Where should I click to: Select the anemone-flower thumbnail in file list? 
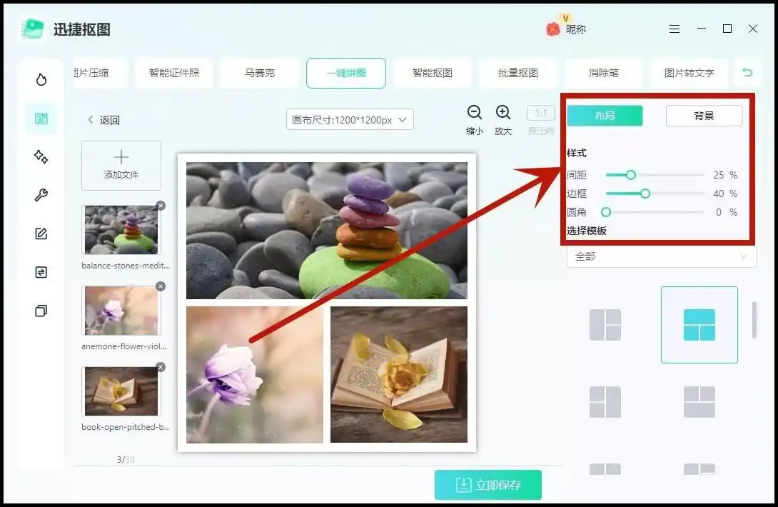[121, 311]
